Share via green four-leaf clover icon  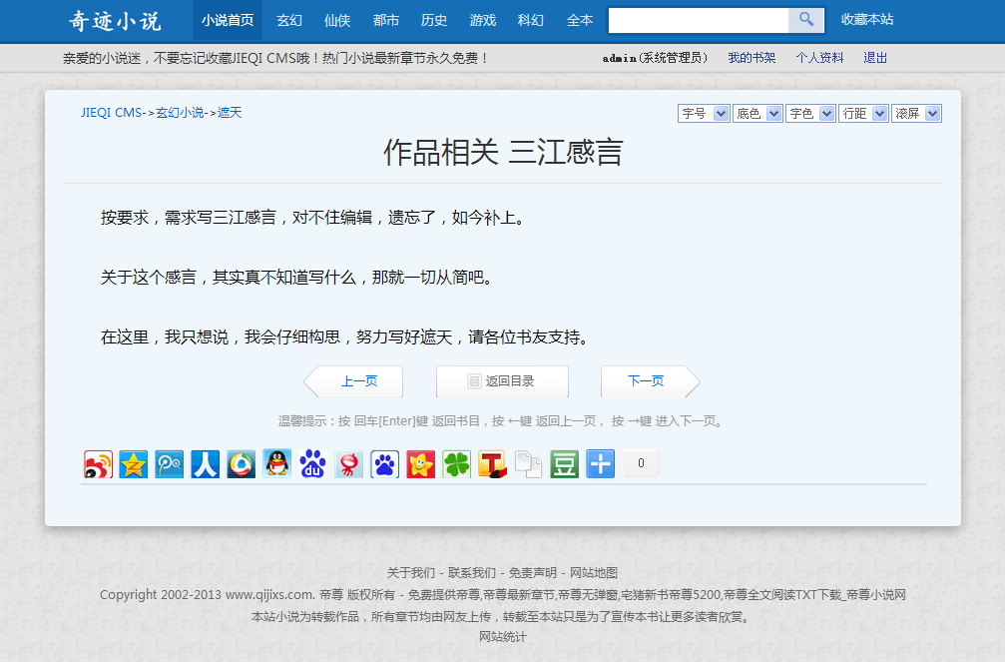[456, 463]
